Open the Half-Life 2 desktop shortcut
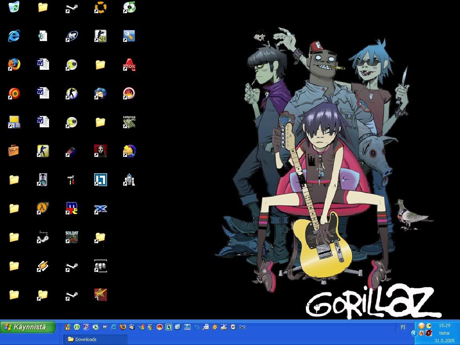Image resolution: width=460 pixels, height=345 pixels. point(43,208)
